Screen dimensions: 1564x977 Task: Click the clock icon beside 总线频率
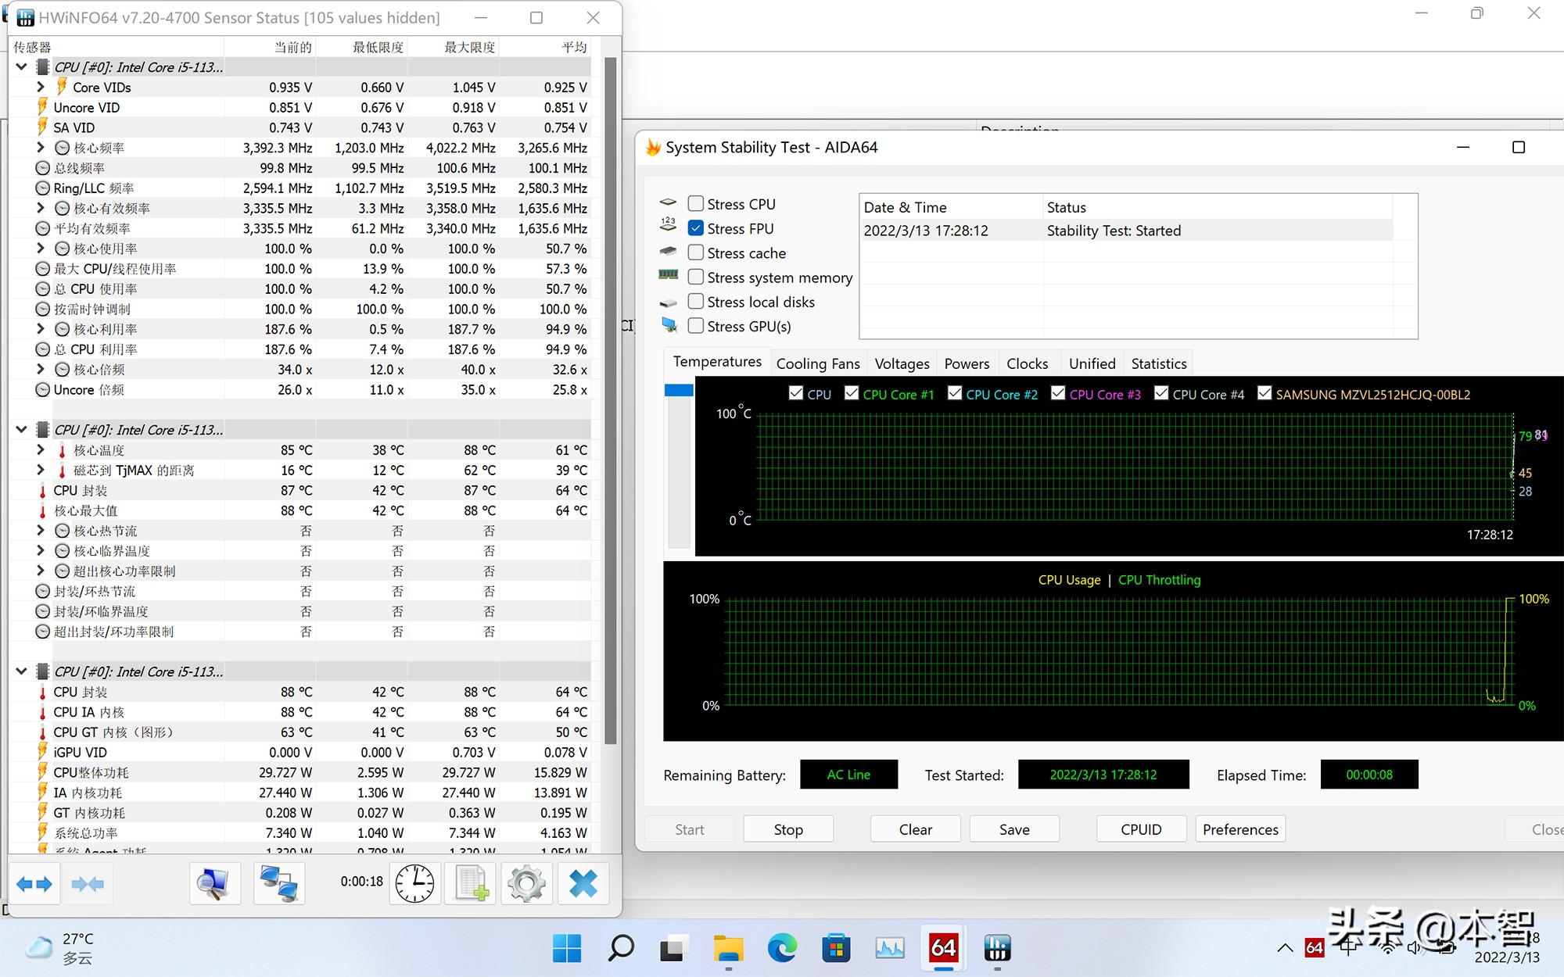pyautogui.click(x=43, y=168)
